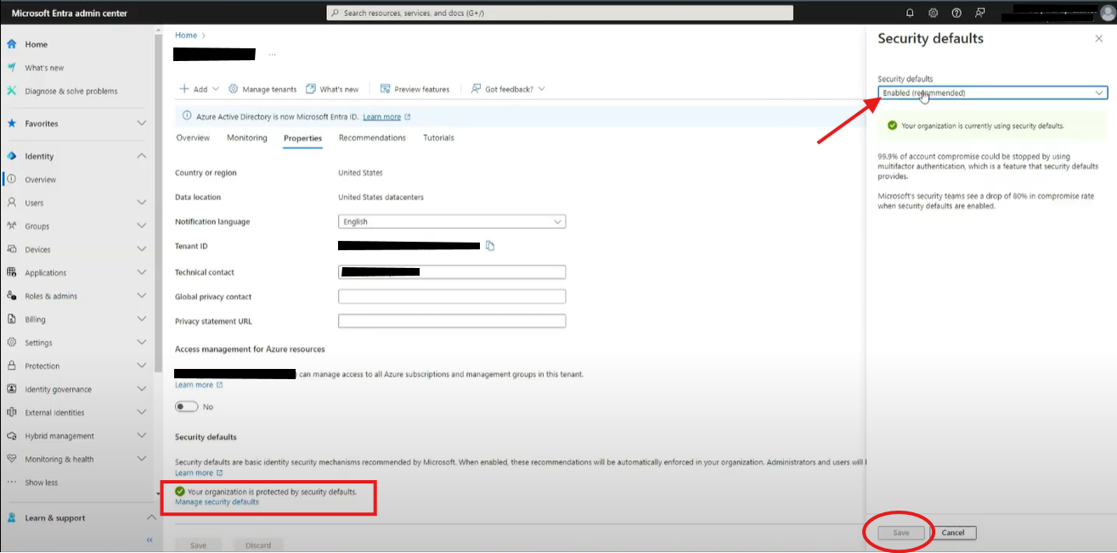The height and width of the screenshot is (553, 1117).
Task: Collapse the sidebar with double-chevron button
Action: (x=149, y=540)
